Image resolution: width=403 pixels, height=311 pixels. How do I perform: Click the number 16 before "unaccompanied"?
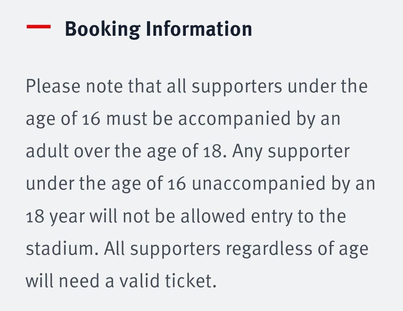click(176, 184)
